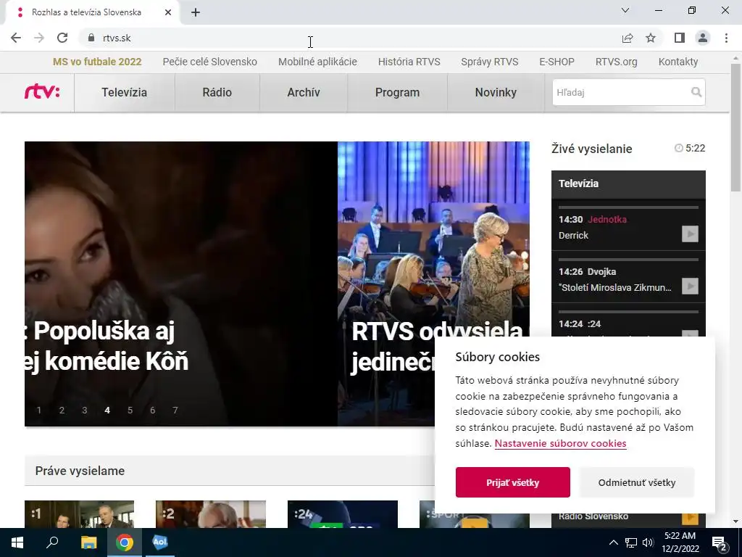
Task: Bookmark this page with the star
Action: click(x=651, y=38)
